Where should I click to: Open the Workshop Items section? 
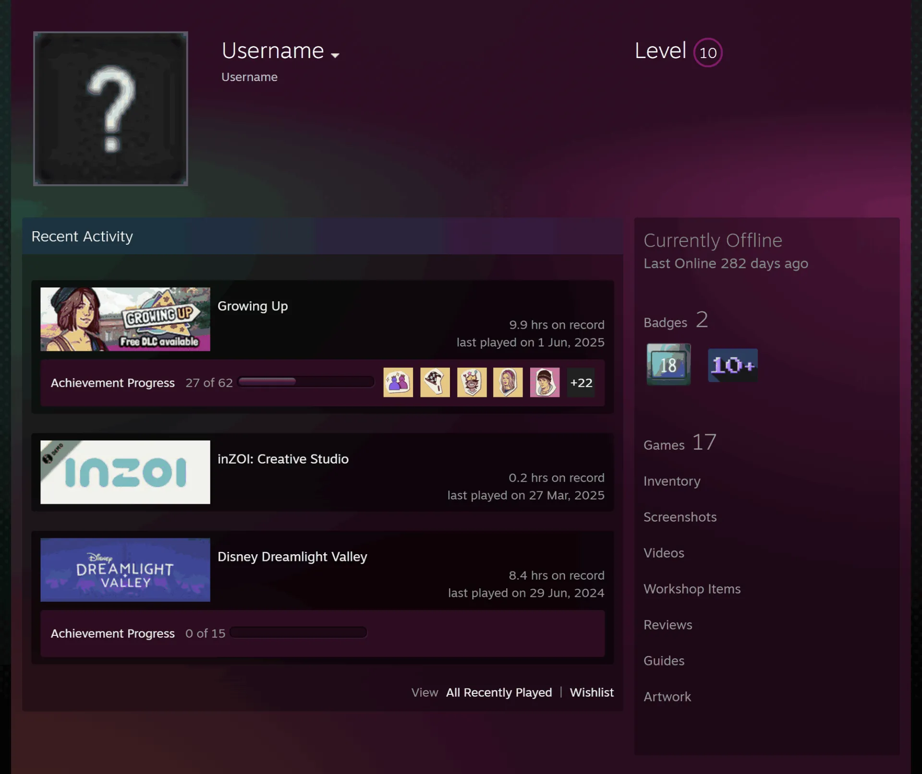pos(692,589)
